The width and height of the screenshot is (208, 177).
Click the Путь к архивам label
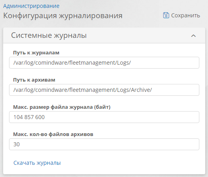pyautogui.click(x=34, y=80)
